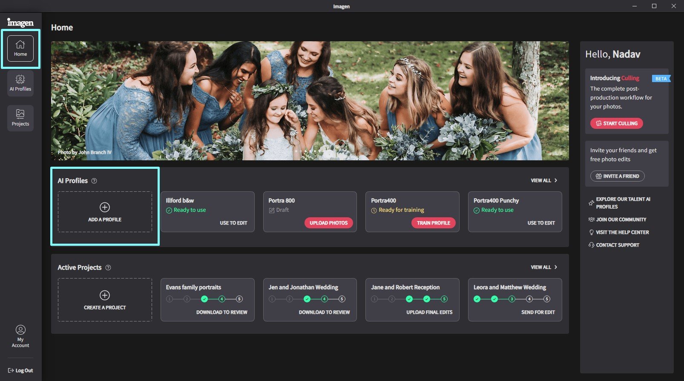This screenshot has height=381, width=684.
Task: Click the Home page title
Action: point(62,28)
